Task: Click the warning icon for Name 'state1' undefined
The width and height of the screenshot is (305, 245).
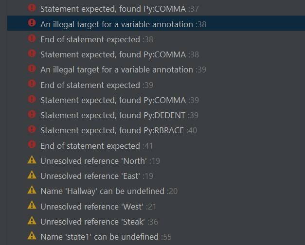Action: (x=32, y=236)
